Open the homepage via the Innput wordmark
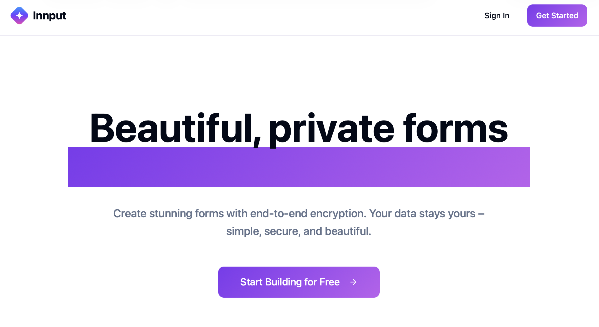This screenshot has width=599, height=327. 49,15
